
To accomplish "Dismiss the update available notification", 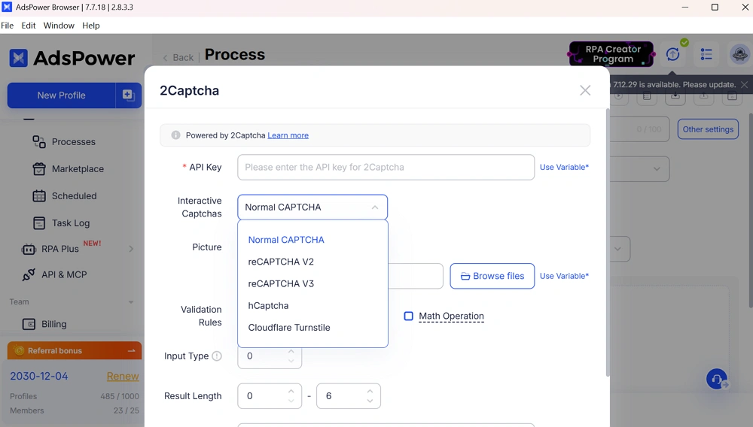I will [745, 85].
